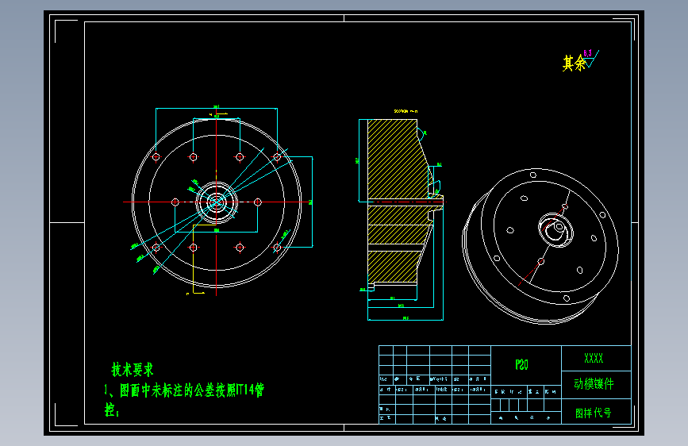Click the 技术要求 heading text
Screen dimensions: 688x446
(x=132, y=370)
